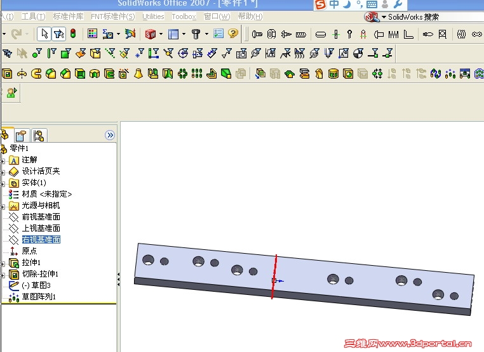Viewport: 484px width, 352px height.
Task: Expand the 拉伸1 feature node
Action: 3,264
